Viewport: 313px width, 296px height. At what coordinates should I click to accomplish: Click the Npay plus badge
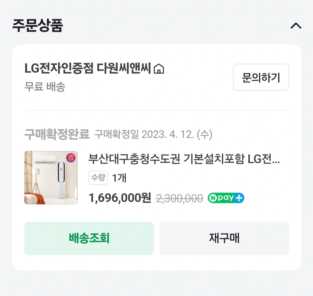[x=226, y=198]
